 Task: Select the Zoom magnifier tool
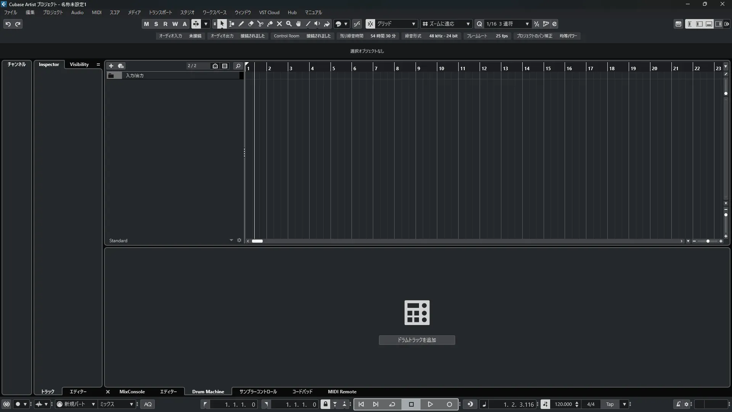289,24
